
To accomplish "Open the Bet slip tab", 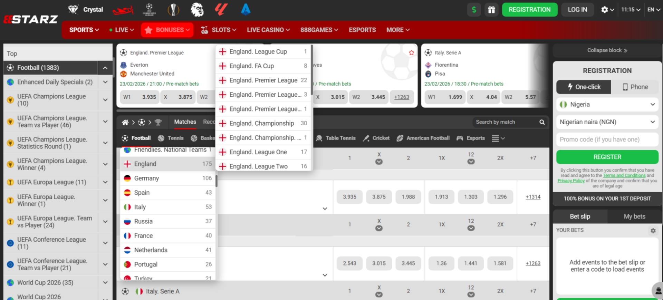I will 580,216.
